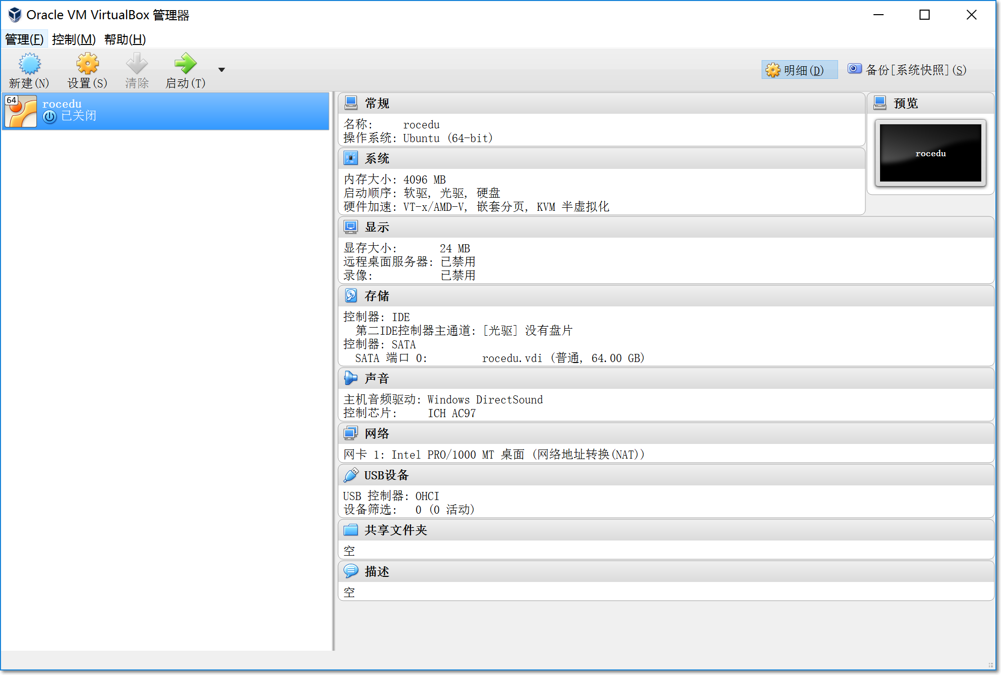
Task: Switch to 明细(D) details view
Action: 799,70
